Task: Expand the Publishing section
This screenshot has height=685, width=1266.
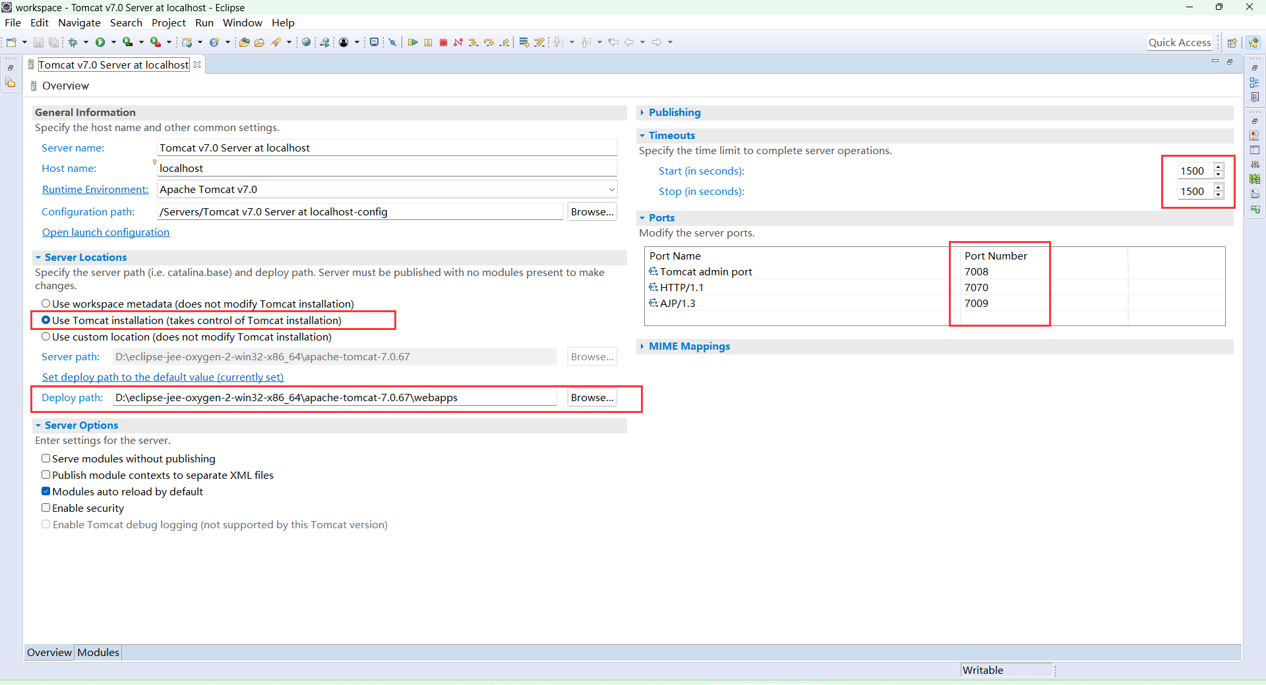Action: (x=642, y=113)
